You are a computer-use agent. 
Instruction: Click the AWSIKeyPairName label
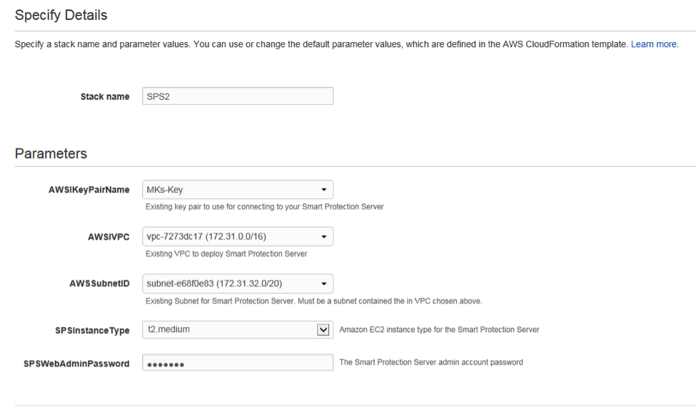84,190
